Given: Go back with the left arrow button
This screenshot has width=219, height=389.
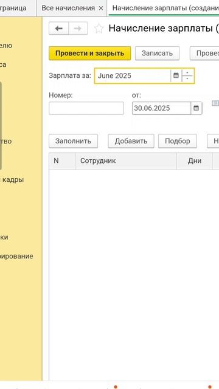Looking at the screenshot, I should 58,29.
